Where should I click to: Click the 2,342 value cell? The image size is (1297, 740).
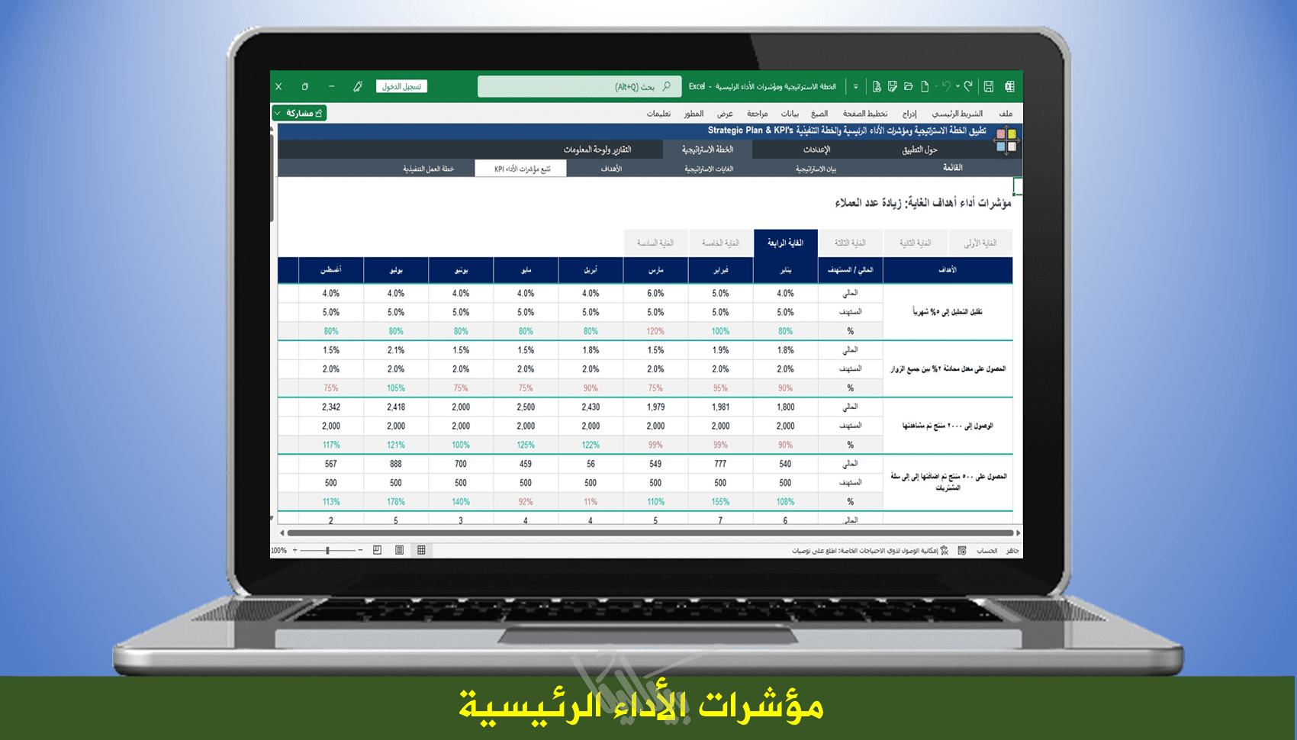click(x=331, y=407)
